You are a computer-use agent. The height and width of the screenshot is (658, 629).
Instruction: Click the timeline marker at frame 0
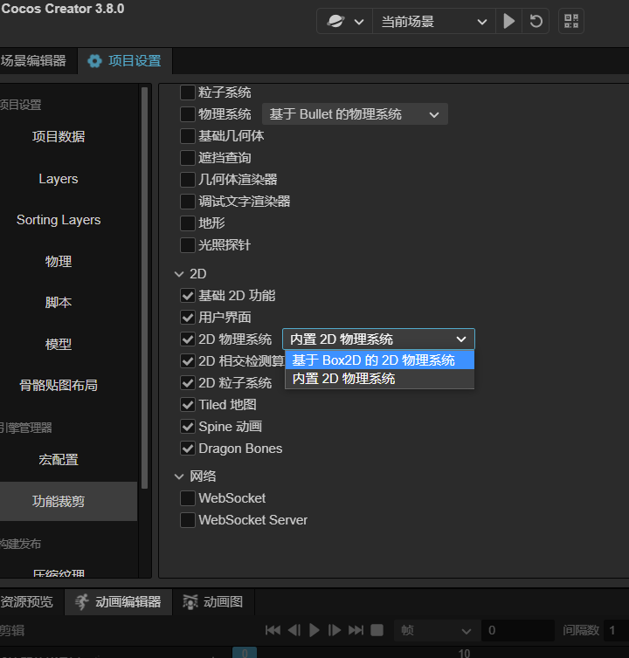245,652
